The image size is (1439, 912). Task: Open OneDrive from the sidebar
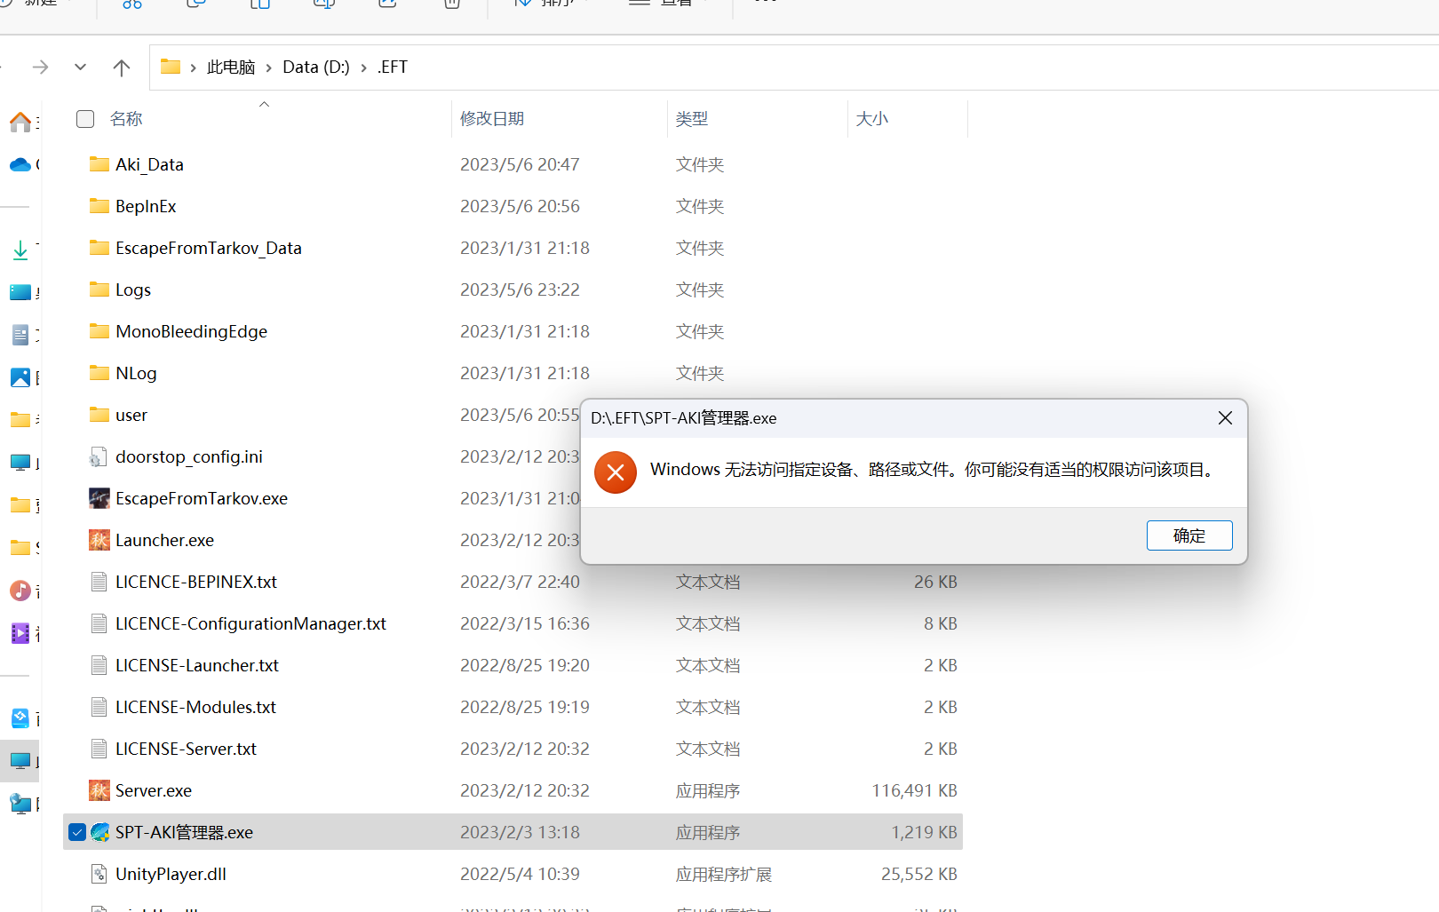20,164
